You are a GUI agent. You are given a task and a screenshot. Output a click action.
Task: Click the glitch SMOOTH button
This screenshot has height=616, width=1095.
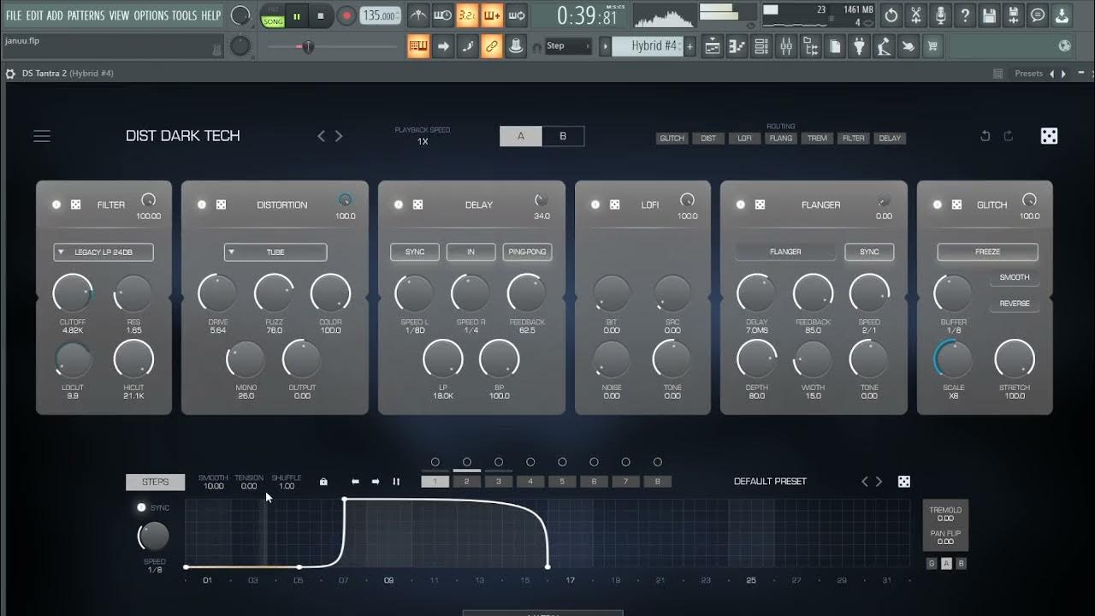(x=1015, y=278)
